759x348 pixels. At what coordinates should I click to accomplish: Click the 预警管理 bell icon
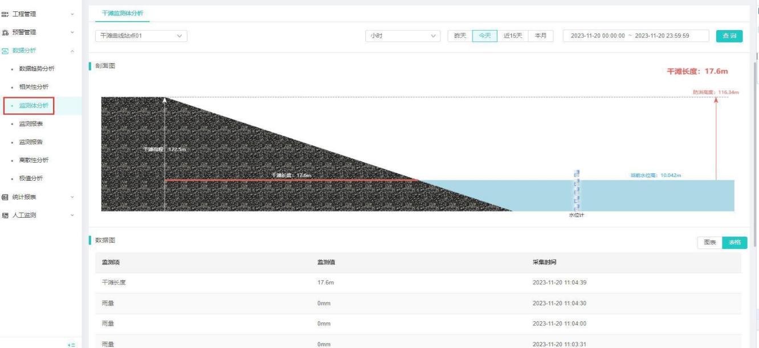pyautogui.click(x=5, y=32)
